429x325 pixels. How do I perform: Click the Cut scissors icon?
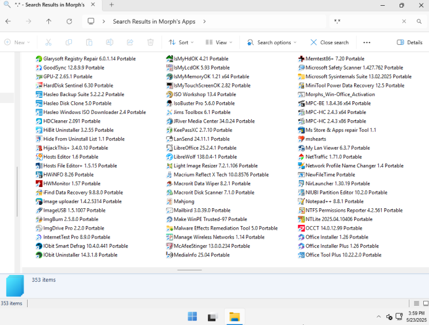coord(48,43)
